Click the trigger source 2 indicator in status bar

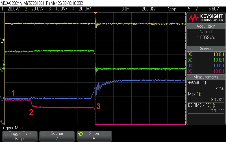(196, 9)
